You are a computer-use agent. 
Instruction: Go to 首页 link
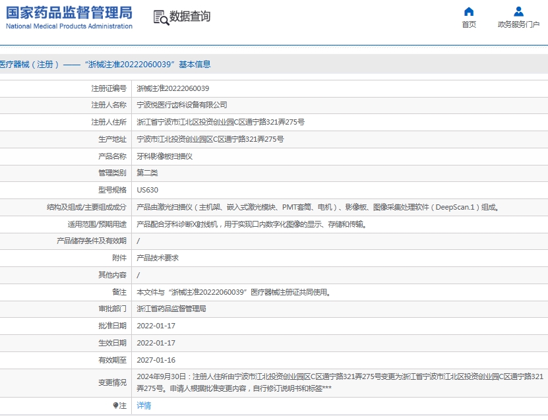pyautogui.click(x=469, y=24)
